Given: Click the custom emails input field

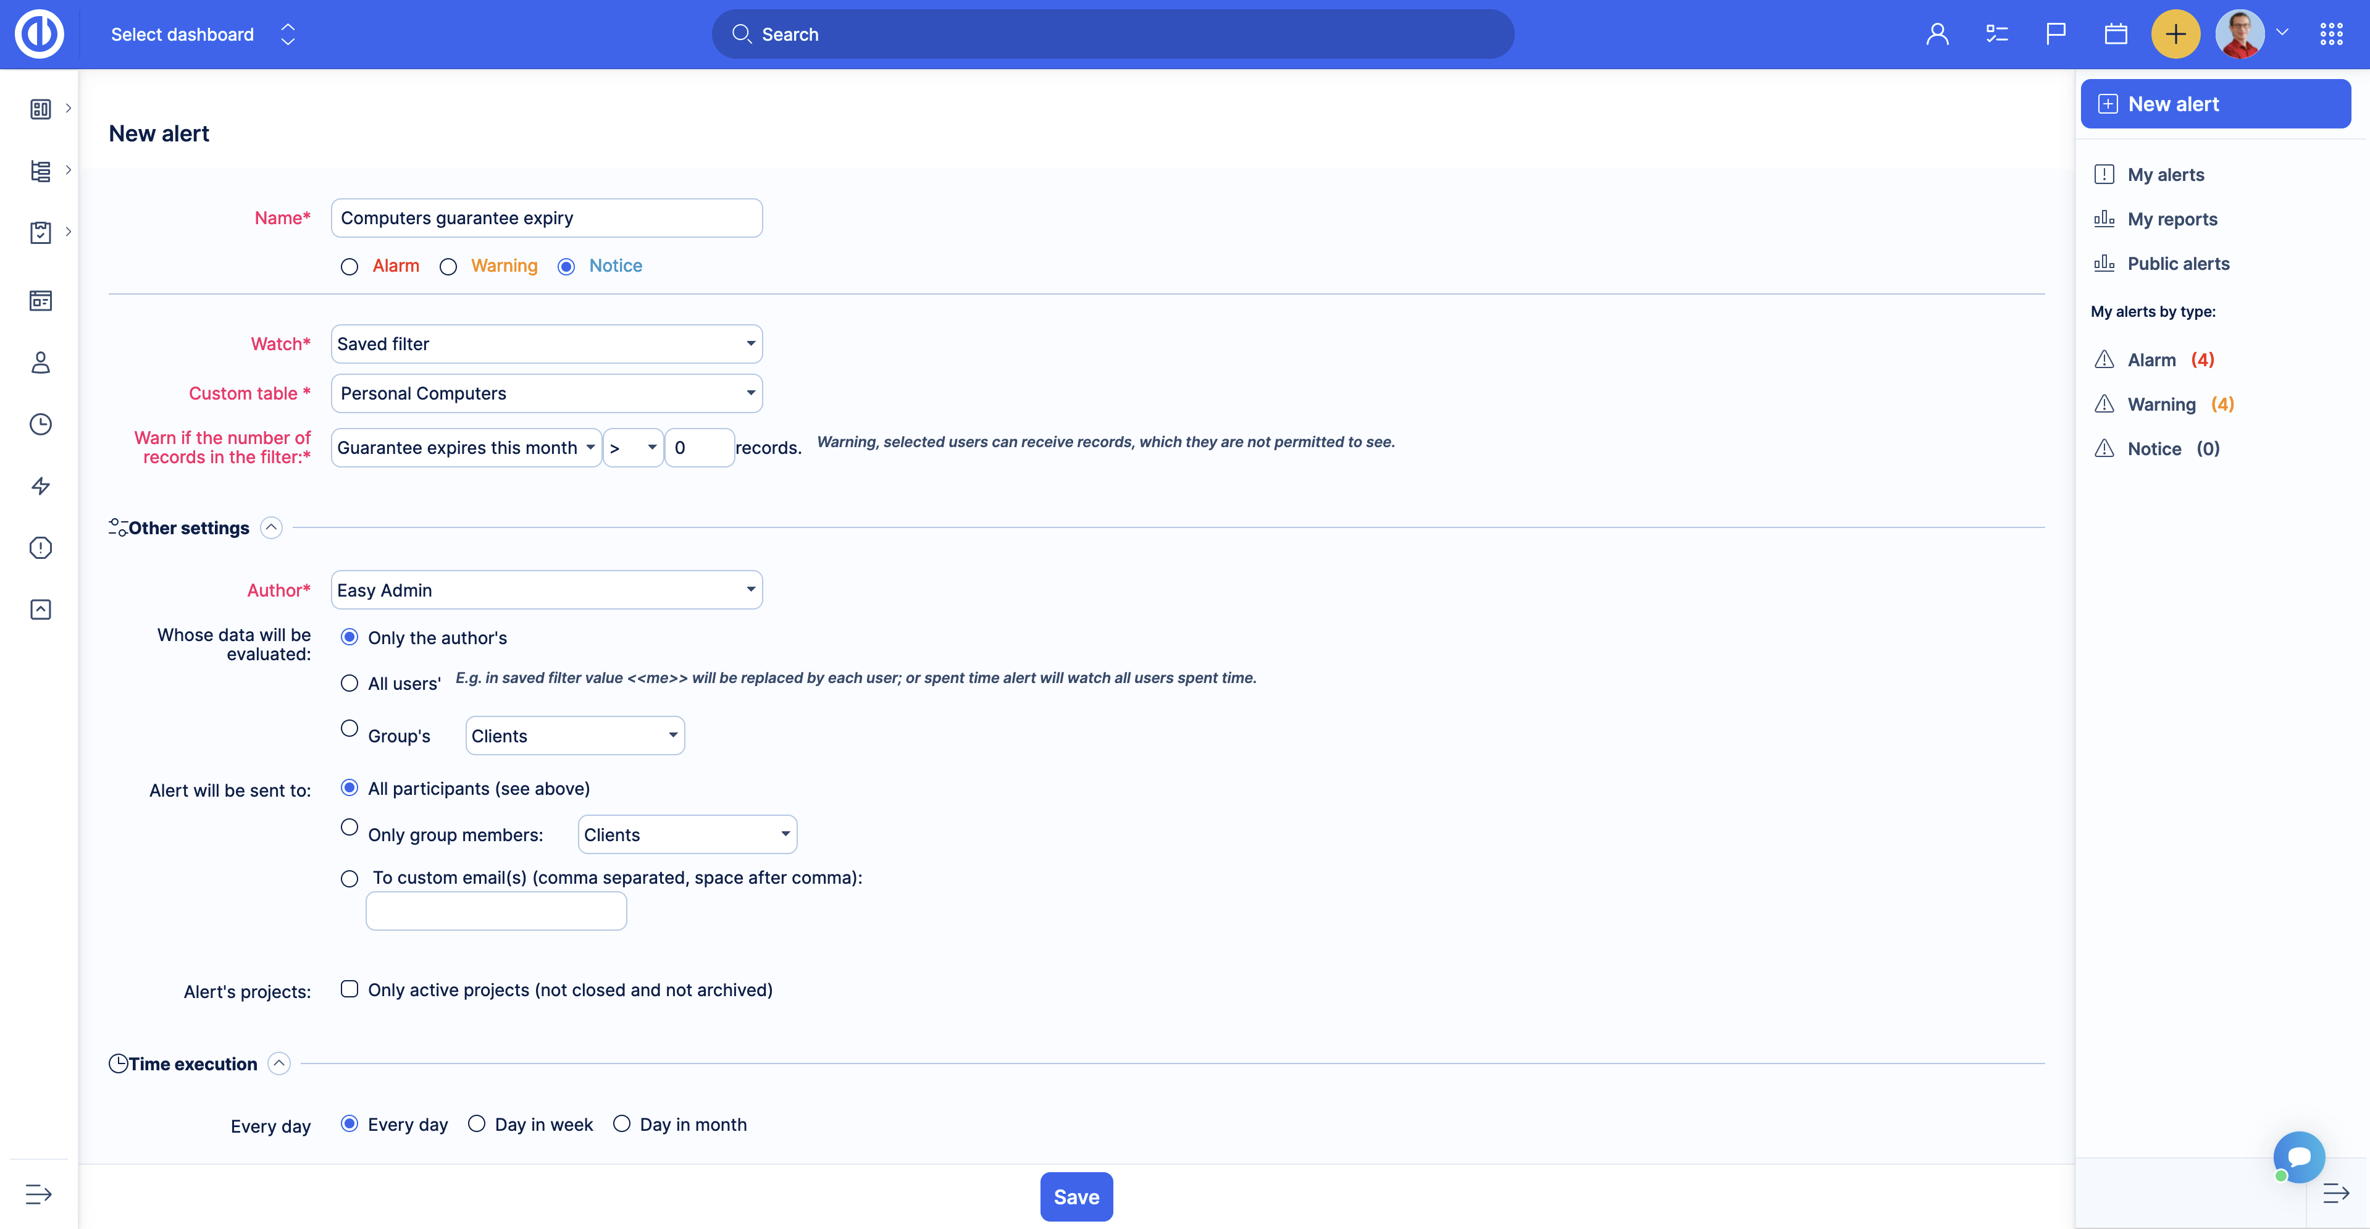Looking at the screenshot, I should click(496, 911).
